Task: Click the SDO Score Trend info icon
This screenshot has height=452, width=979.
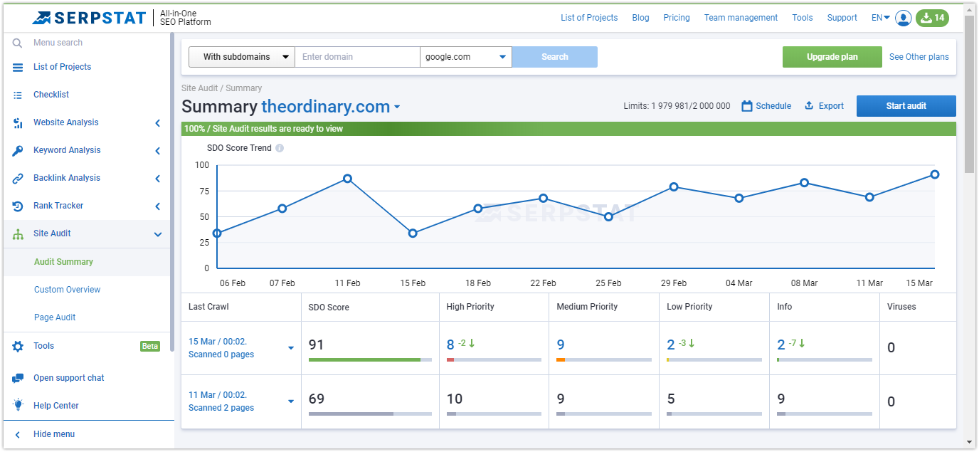Action: point(280,148)
